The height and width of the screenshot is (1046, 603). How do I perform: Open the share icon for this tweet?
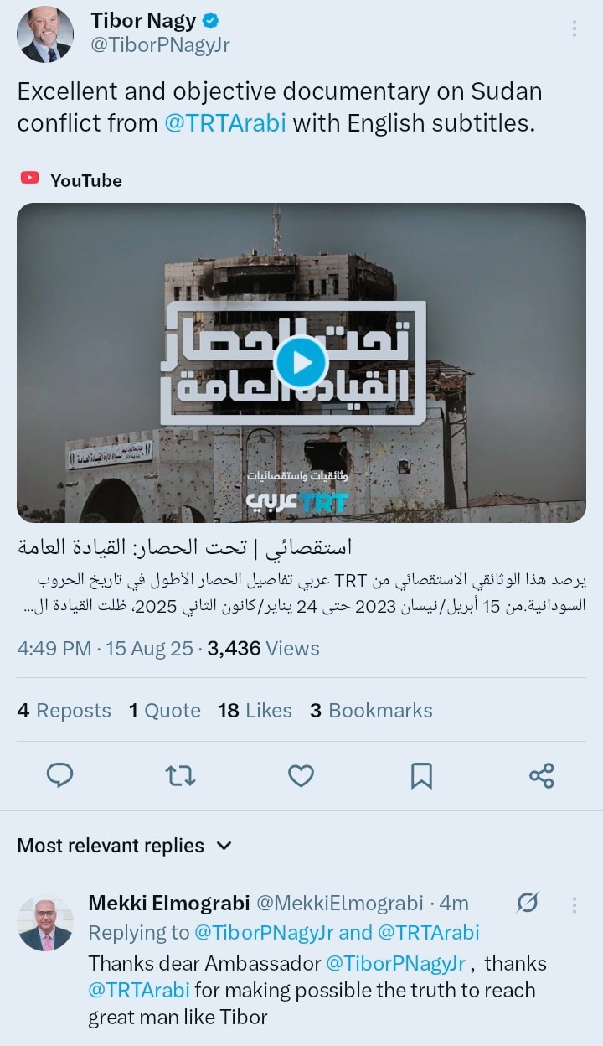pyautogui.click(x=542, y=775)
